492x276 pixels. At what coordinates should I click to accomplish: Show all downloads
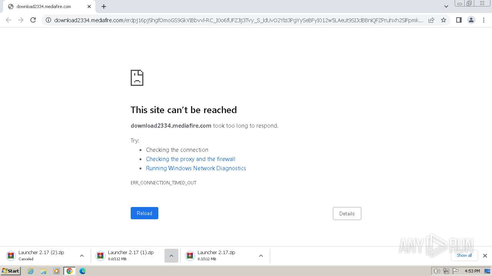[464, 255]
